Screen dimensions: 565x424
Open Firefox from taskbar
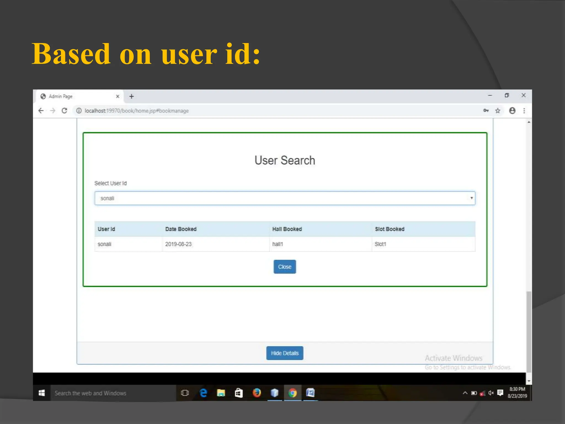coord(257,393)
